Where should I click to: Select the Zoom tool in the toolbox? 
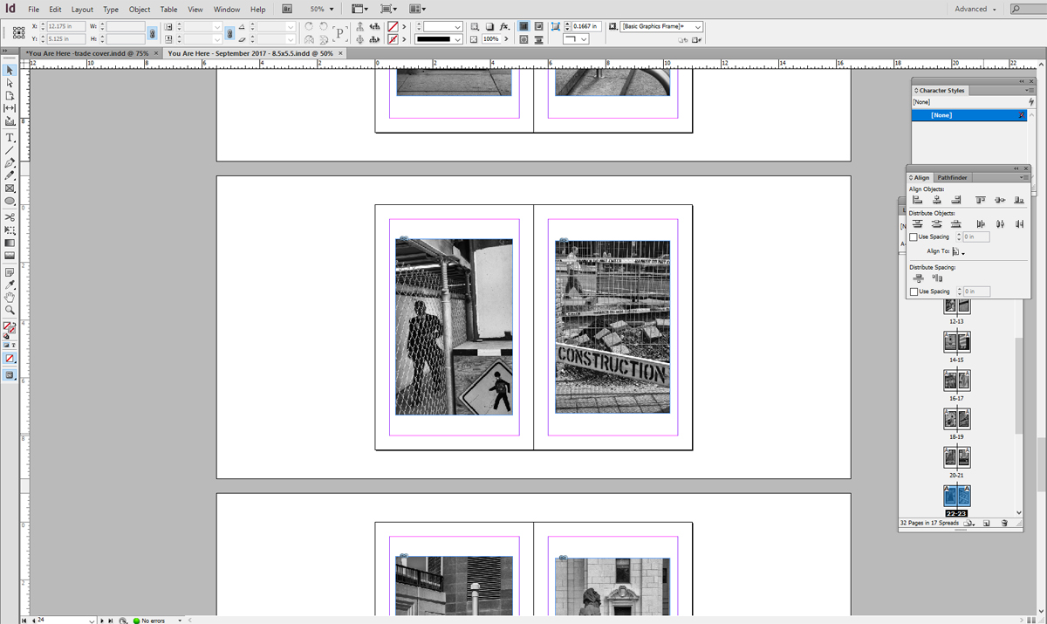point(10,310)
